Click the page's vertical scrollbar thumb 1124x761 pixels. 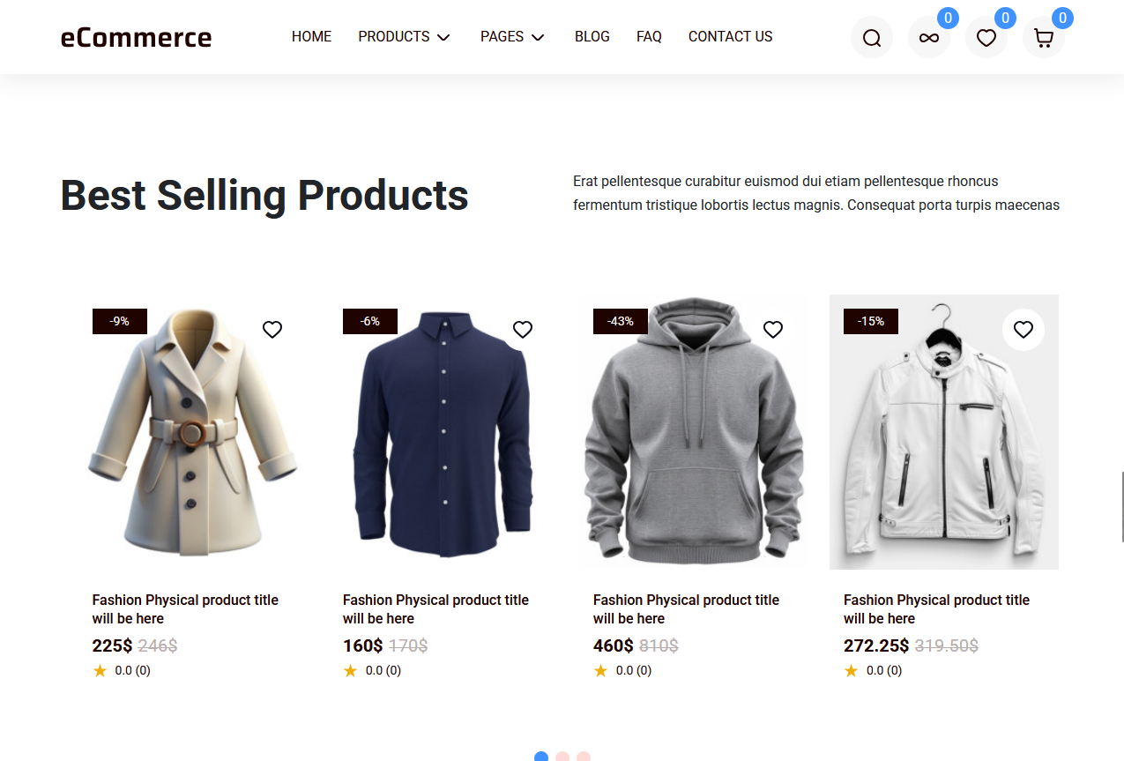(1122, 507)
